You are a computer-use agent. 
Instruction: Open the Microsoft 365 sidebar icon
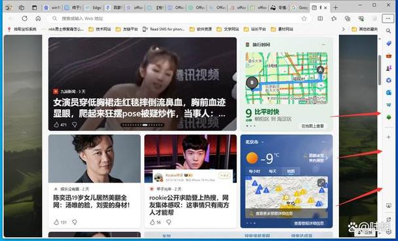click(x=389, y=81)
